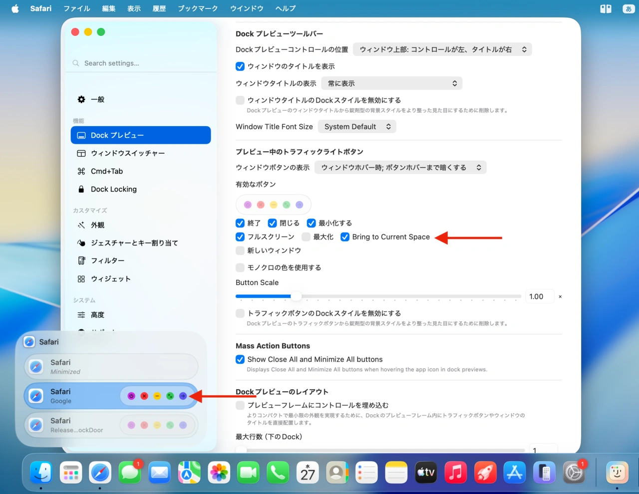Open the ウインドウ menu
The width and height of the screenshot is (639, 494).
[x=247, y=8]
